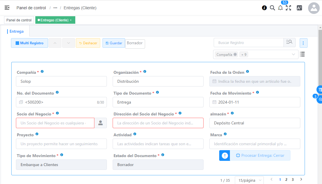322x184 pixels.
Task: Click info icon next to Compañía label
Action: [42, 71]
